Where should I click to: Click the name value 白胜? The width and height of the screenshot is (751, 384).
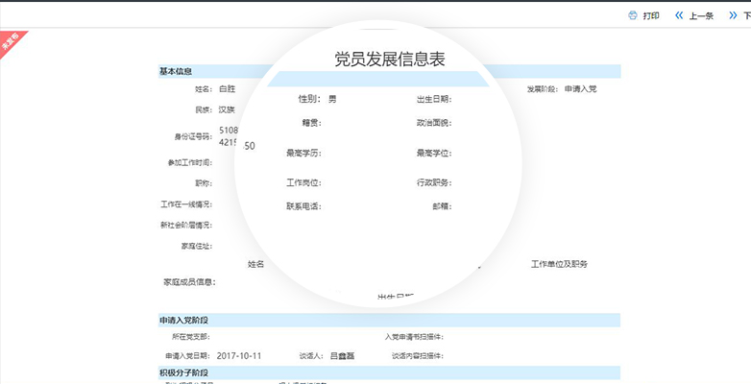coord(227,89)
